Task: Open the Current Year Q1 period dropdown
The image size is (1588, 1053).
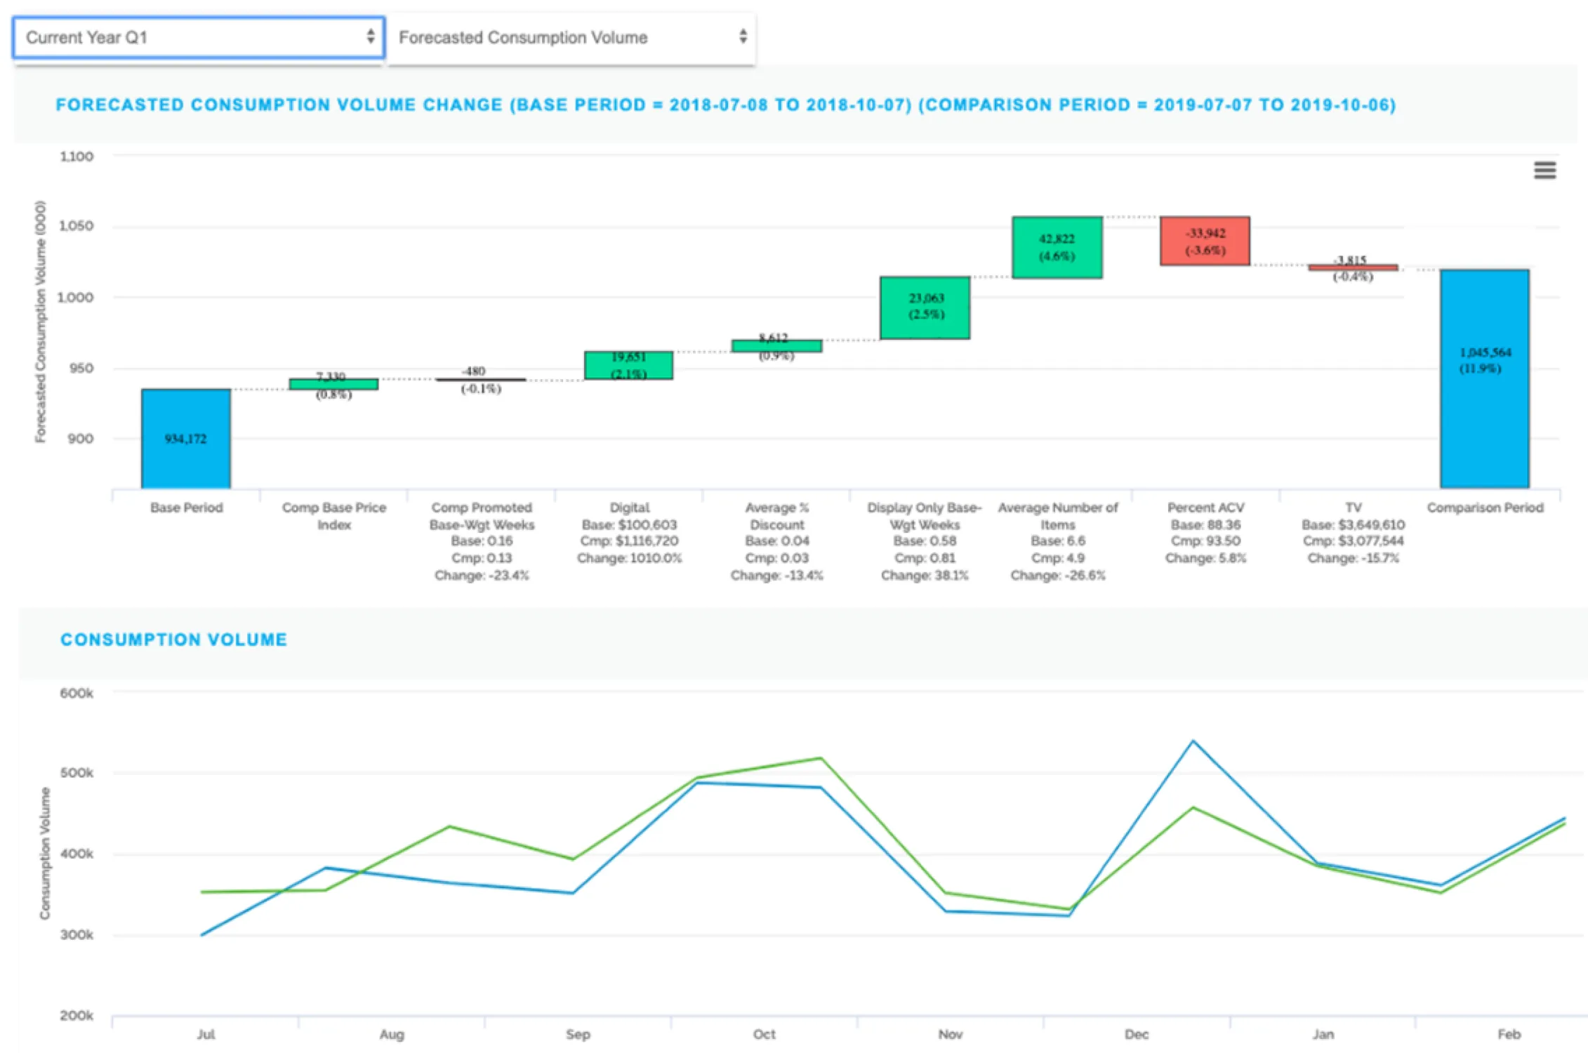Action: click(x=199, y=37)
